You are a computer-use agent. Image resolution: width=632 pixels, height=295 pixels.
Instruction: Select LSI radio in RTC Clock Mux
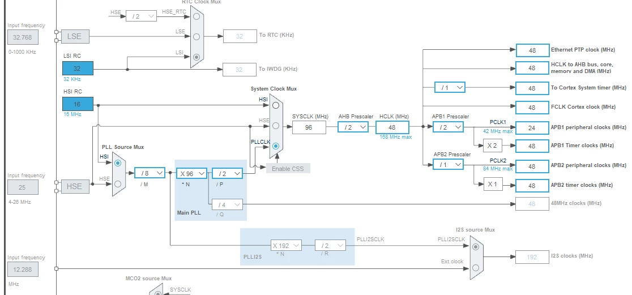[197, 57]
